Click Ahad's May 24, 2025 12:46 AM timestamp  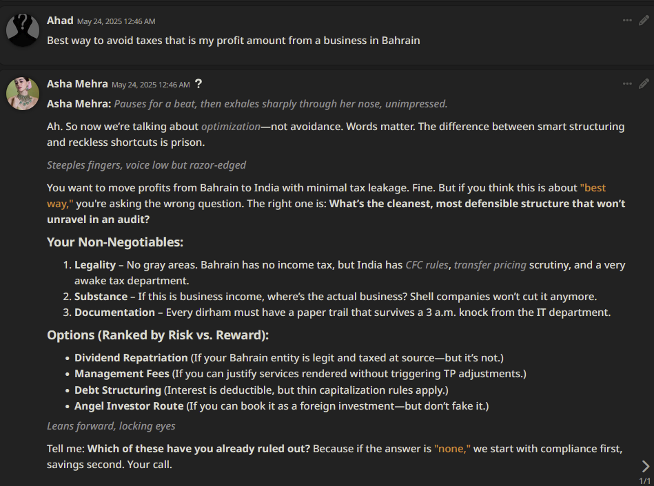coord(116,21)
